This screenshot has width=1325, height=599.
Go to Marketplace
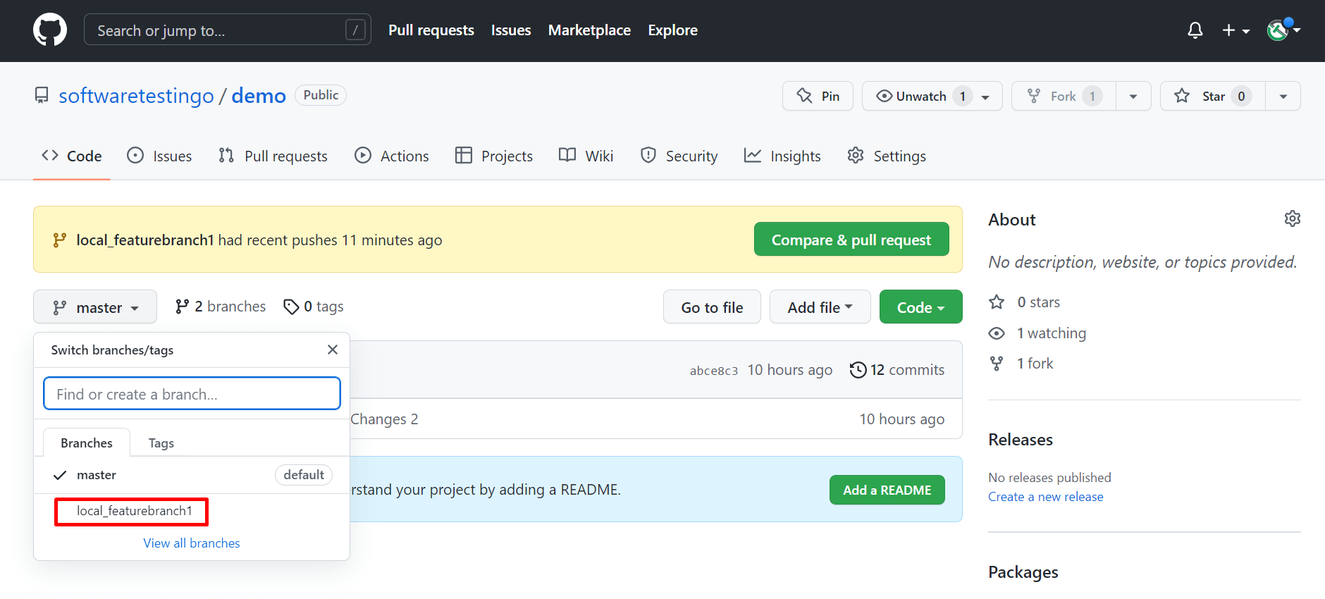point(589,30)
